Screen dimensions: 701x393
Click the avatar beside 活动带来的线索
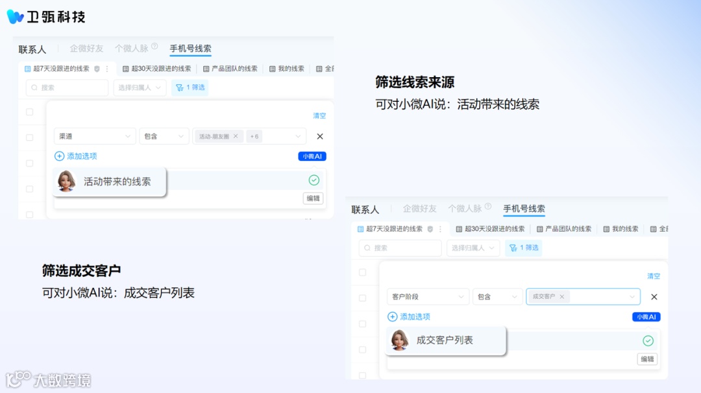click(x=66, y=181)
